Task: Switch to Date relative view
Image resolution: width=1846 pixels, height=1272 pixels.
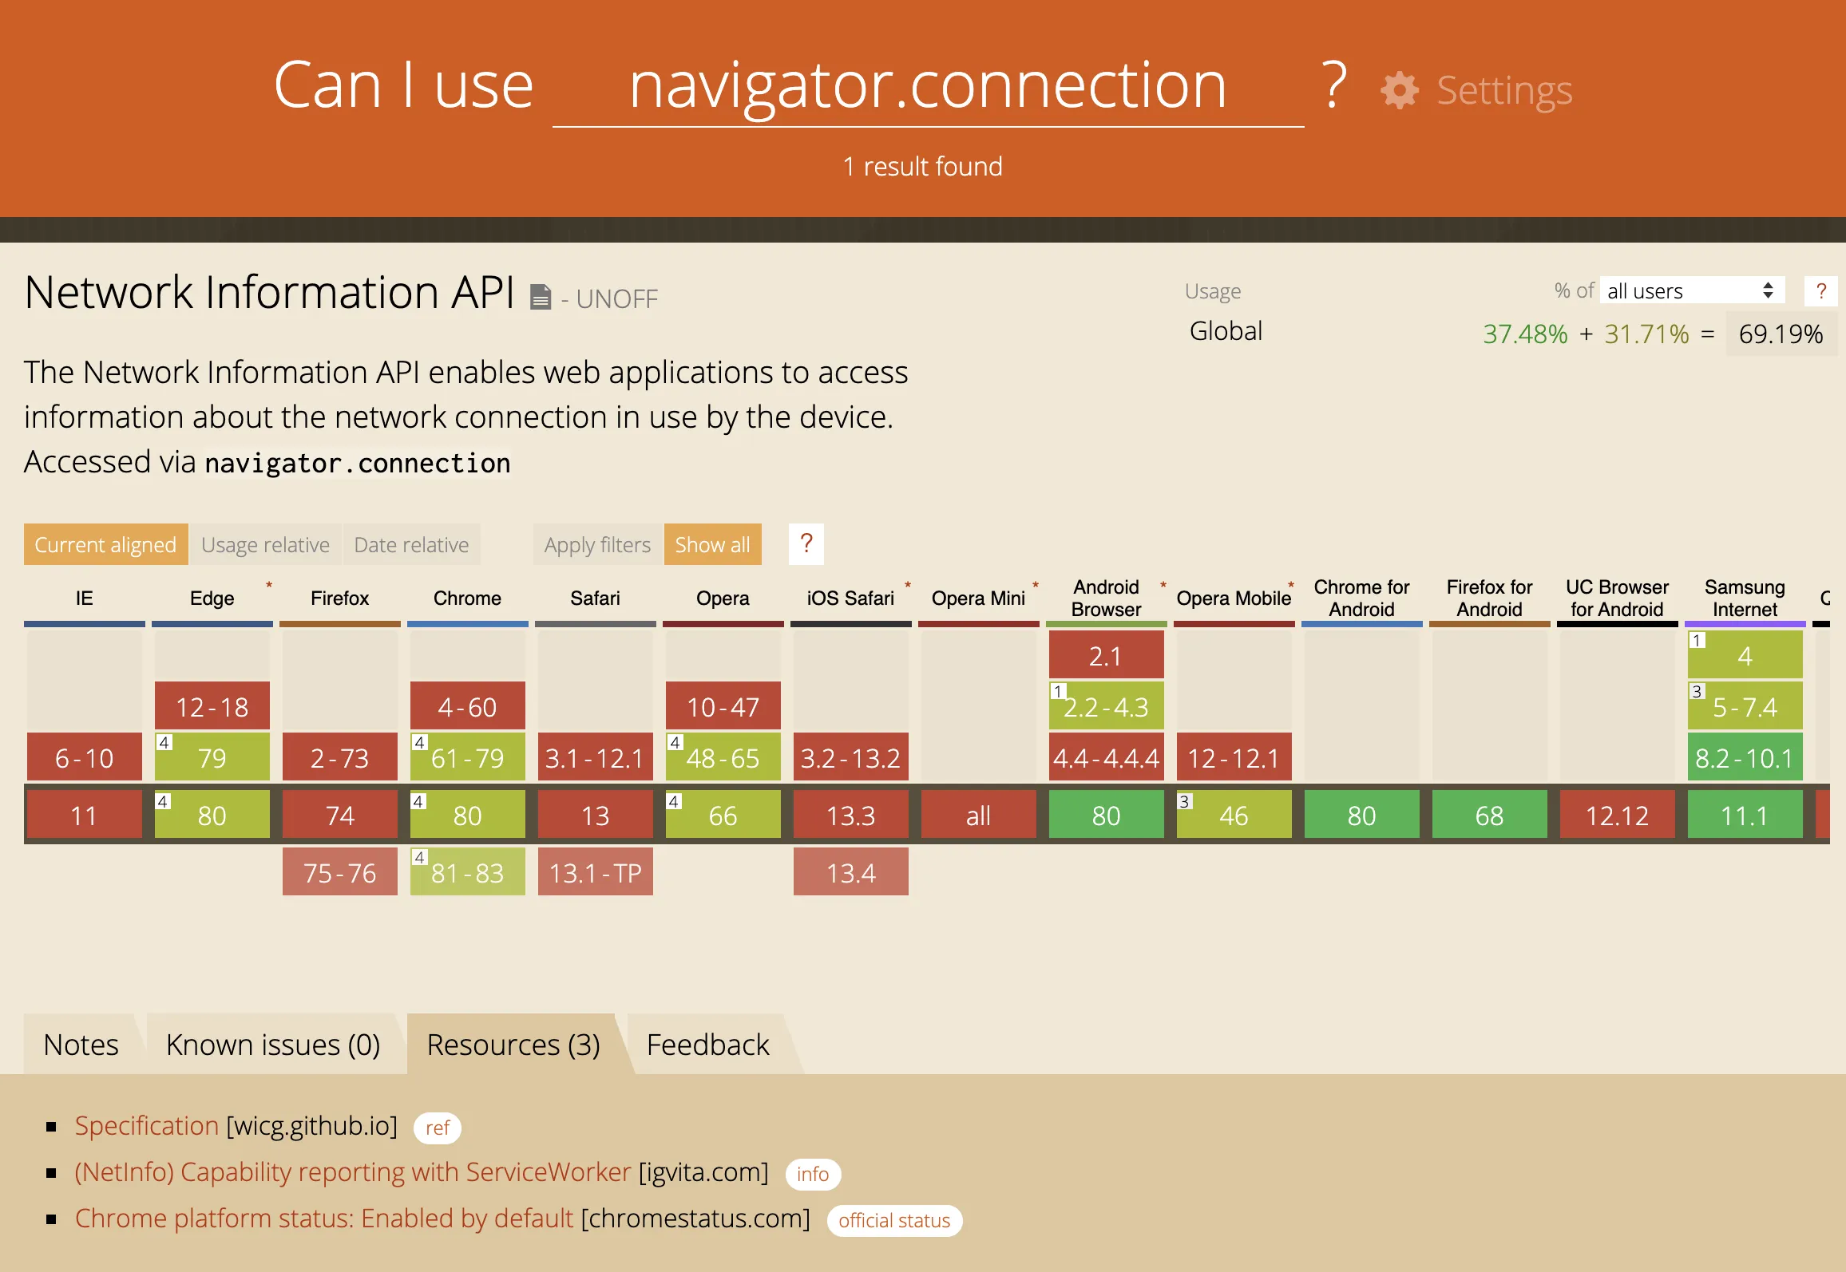Action: (411, 544)
